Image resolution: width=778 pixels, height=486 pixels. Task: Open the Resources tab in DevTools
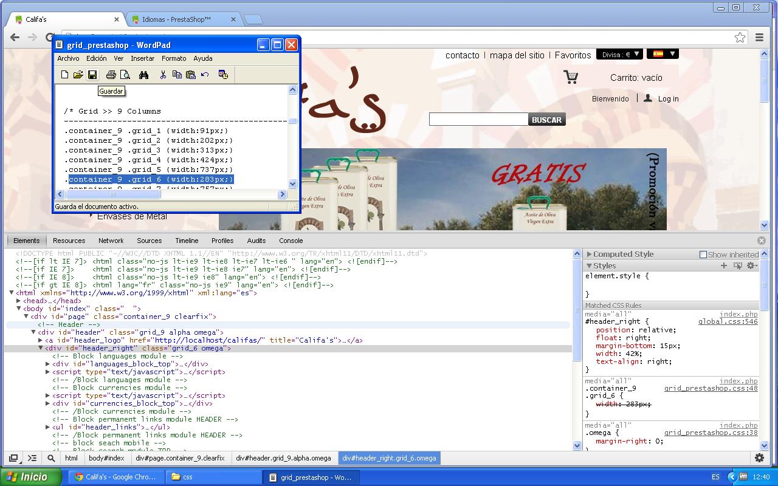[69, 241]
